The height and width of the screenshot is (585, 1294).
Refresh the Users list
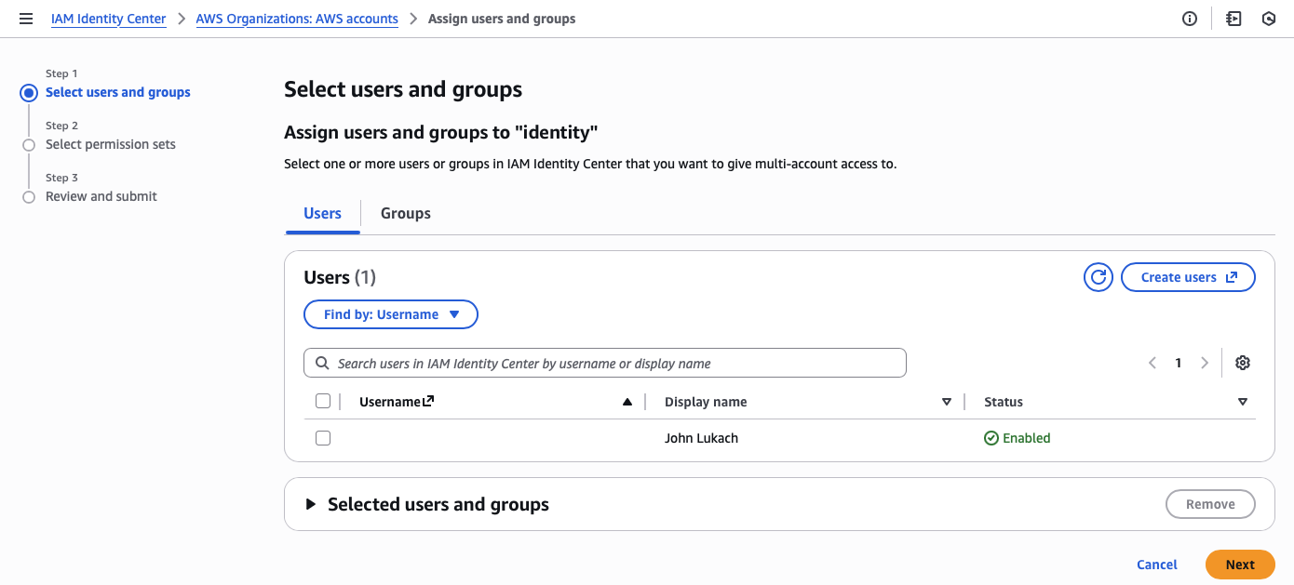pos(1098,276)
